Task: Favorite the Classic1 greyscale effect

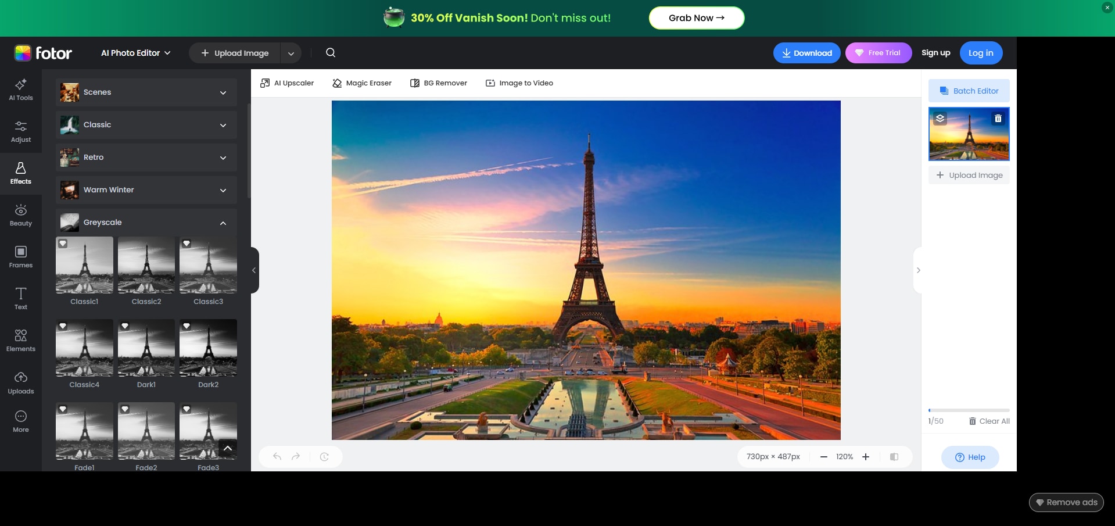Action: (x=63, y=244)
